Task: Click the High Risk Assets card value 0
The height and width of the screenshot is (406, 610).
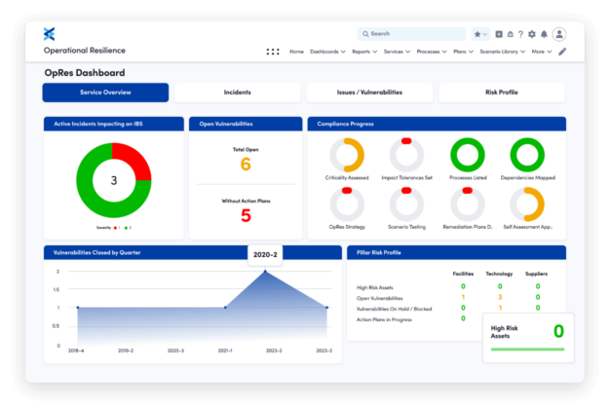Action: click(558, 331)
